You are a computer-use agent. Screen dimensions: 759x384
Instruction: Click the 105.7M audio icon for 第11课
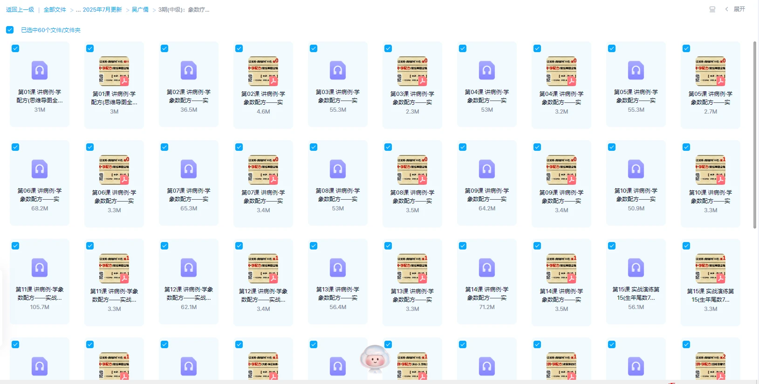tap(40, 268)
